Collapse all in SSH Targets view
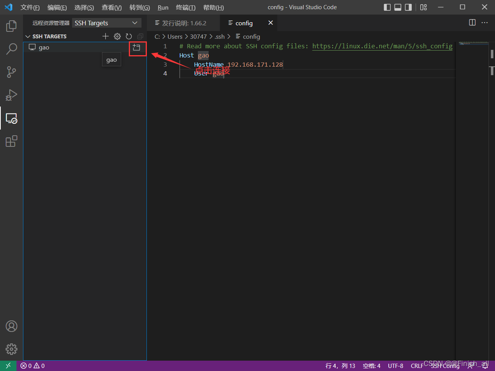Image resolution: width=495 pixels, height=371 pixels. click(x=140, y=36)
